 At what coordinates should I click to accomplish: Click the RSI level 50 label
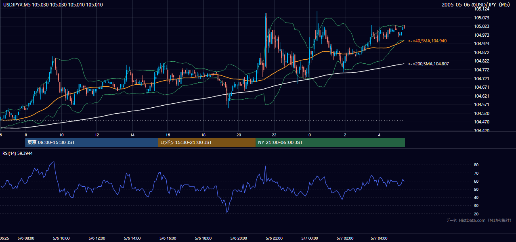pyautogui.click(x=476, y=189)
